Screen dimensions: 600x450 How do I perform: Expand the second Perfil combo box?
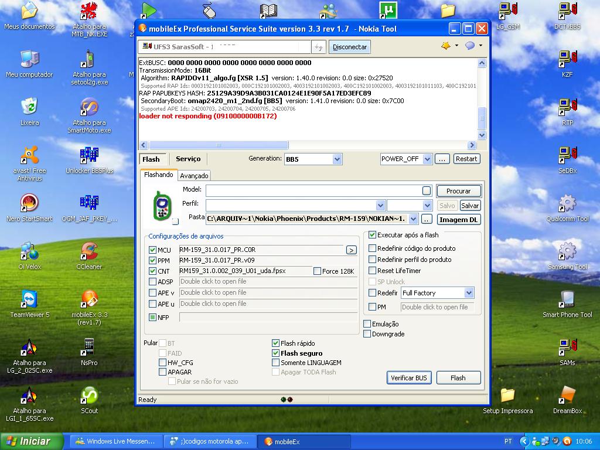[427, 206]
